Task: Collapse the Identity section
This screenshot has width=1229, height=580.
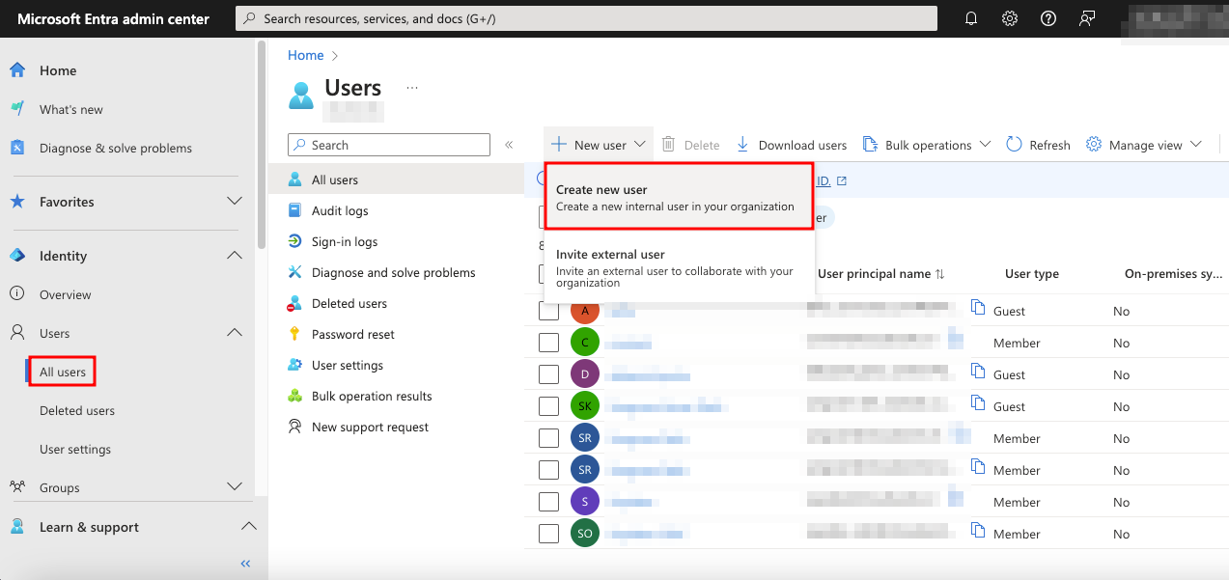Action: pyautogui.click(x=234, y=256)
